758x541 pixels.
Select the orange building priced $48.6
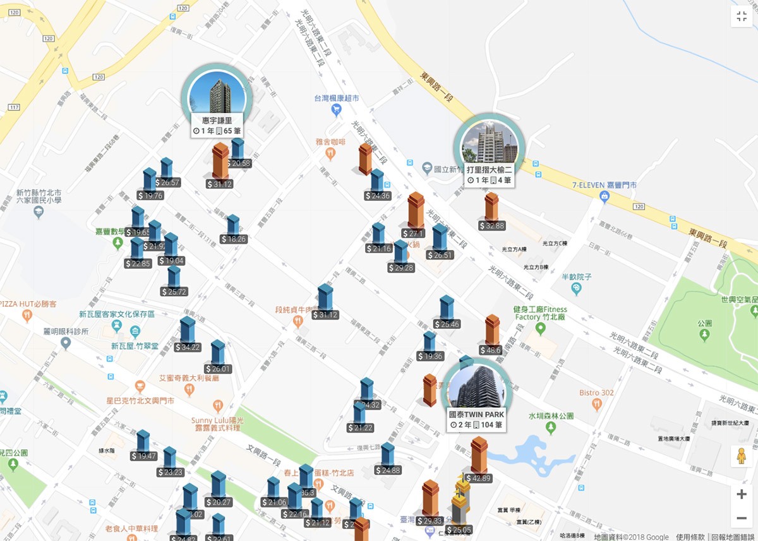click(493, 330)
